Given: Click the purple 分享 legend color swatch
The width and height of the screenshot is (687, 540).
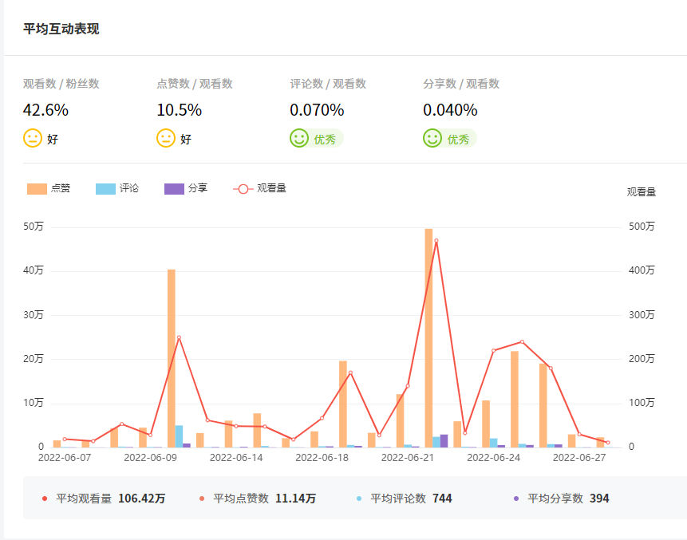Looking at the screenshot, I should tap(174, 188).
